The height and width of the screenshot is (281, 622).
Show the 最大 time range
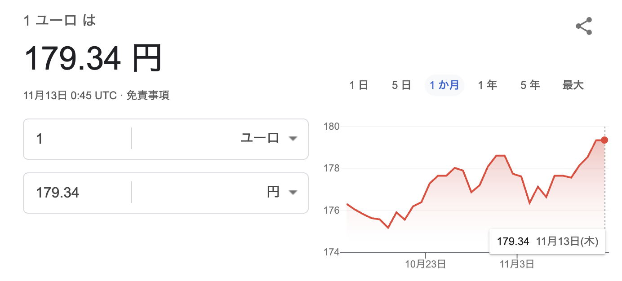coord(573,85)
